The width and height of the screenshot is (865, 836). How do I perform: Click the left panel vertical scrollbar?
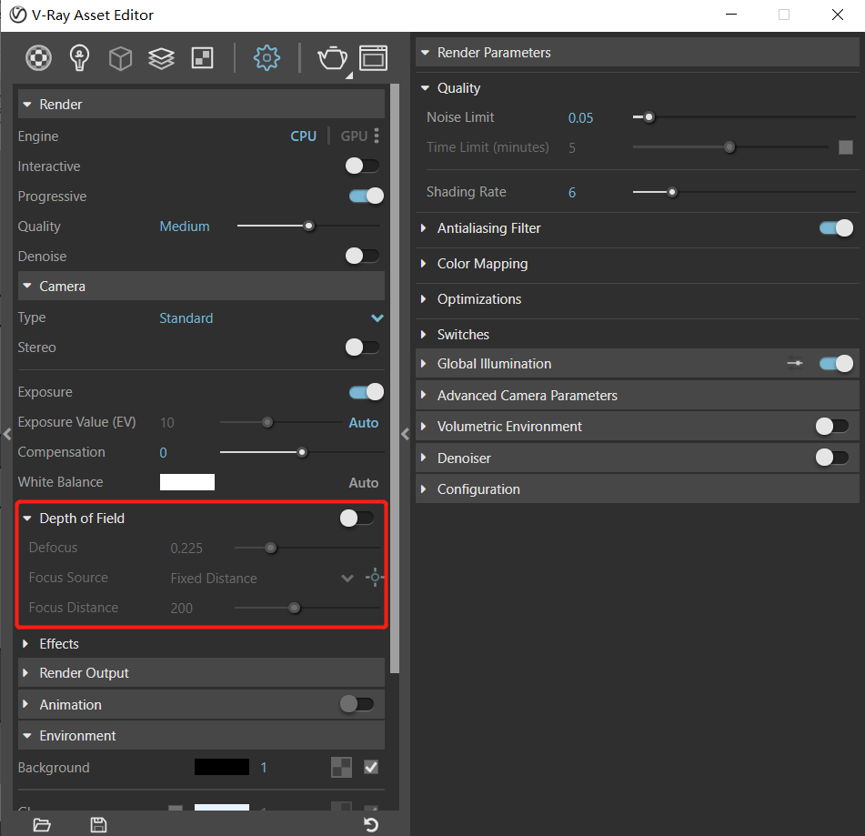tap(395, 378)
